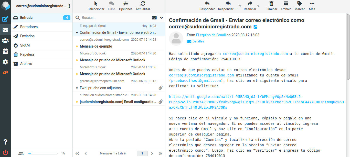The height and width of the screenshot is (157, 350).
Task: Open the Help question mark icon
Action: tap(5, 142)
